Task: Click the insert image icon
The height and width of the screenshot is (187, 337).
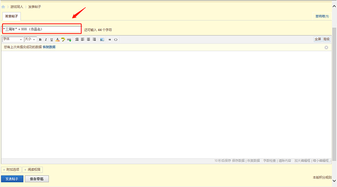Action: pos(102,39)
